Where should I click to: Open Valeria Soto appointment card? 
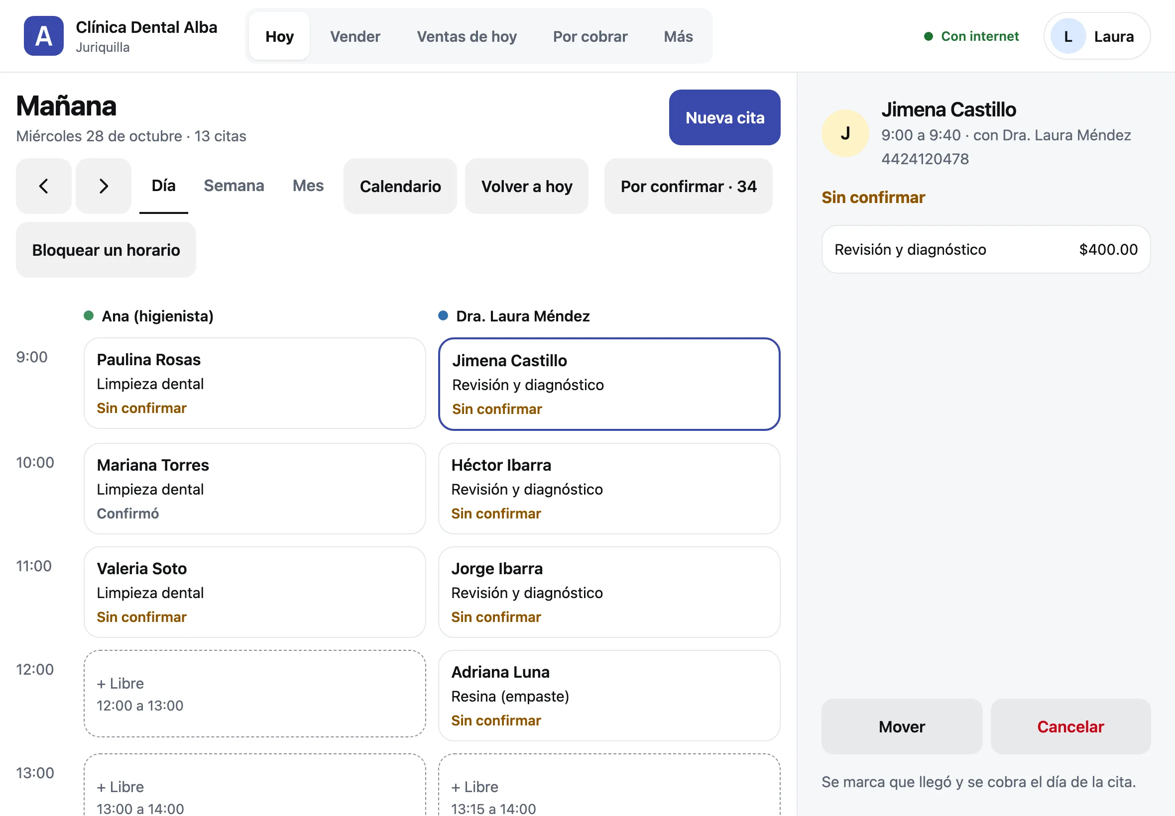click(255, 592)
